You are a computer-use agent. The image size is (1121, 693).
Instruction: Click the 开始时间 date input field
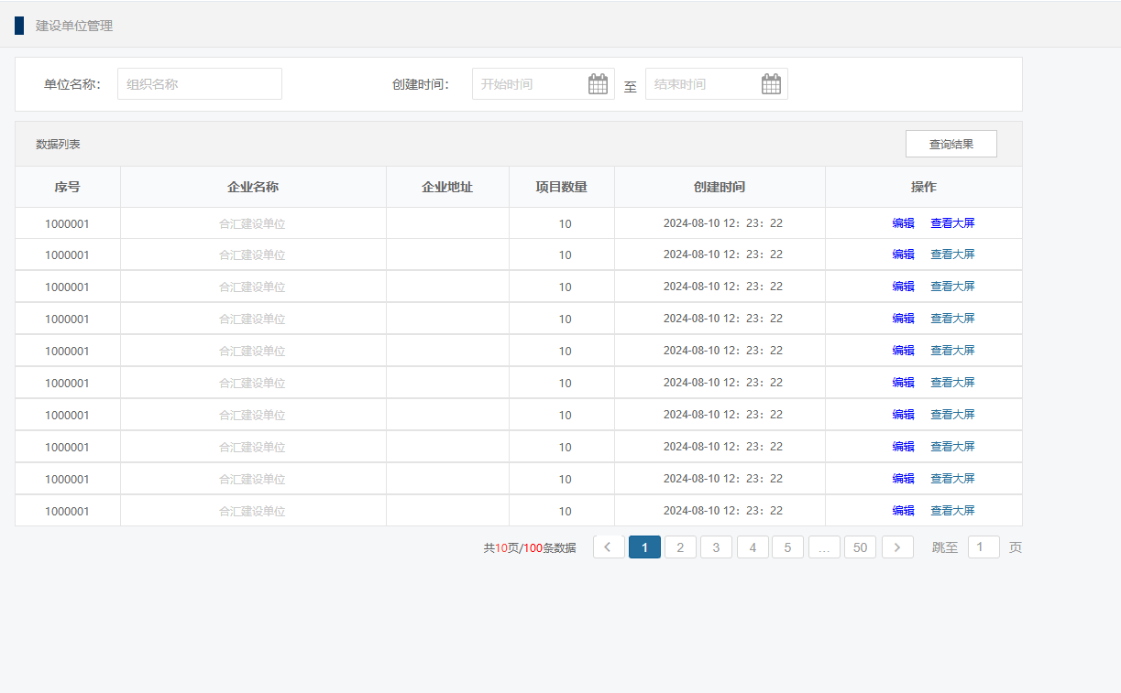(x=530, y=84)
